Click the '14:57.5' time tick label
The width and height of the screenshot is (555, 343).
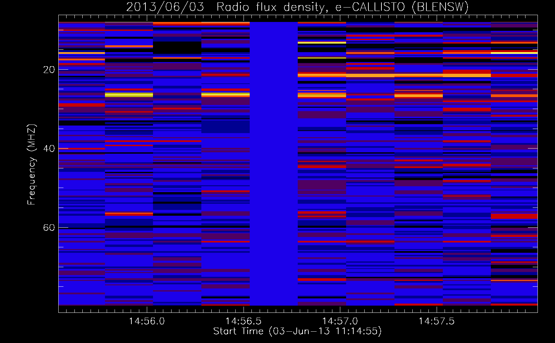click(437, 321)
